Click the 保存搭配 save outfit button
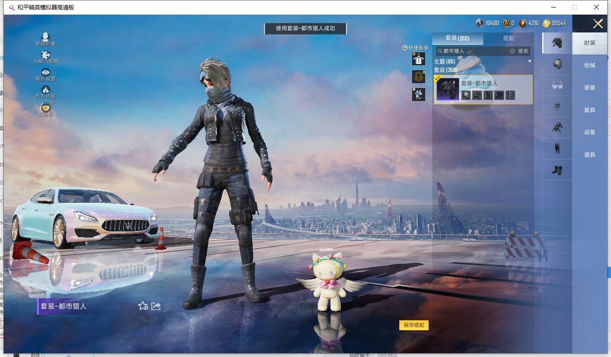Viewport: 611px width, 357px height. 414,325
